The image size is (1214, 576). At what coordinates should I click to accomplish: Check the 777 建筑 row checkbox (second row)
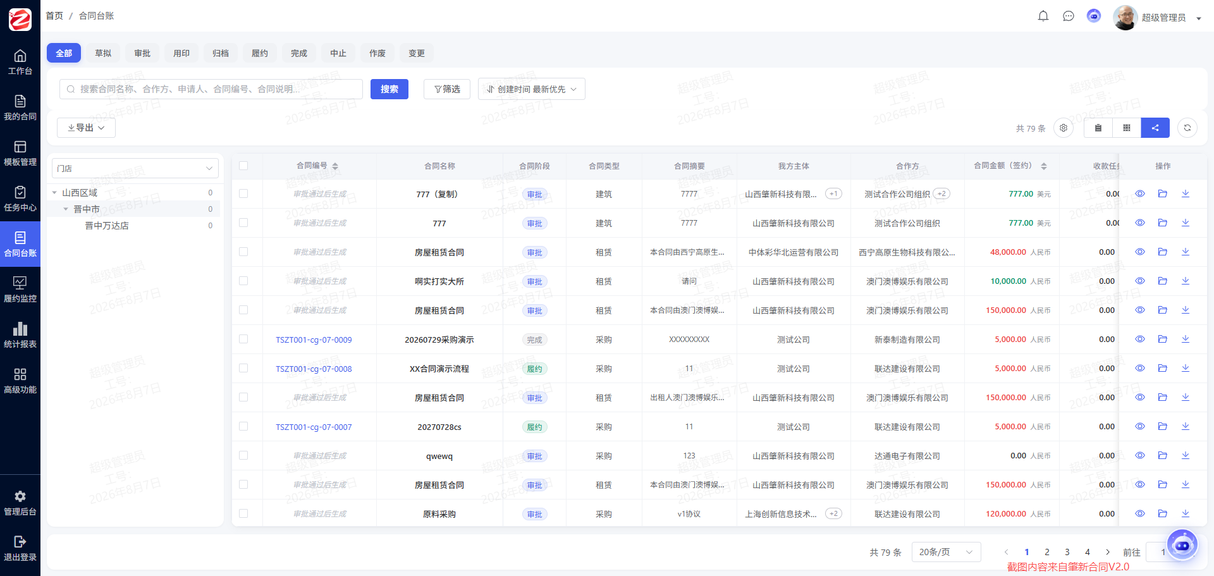(x=243, y=223)
